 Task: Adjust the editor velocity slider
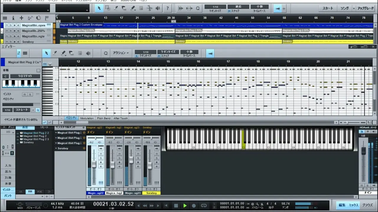[22, 105]
